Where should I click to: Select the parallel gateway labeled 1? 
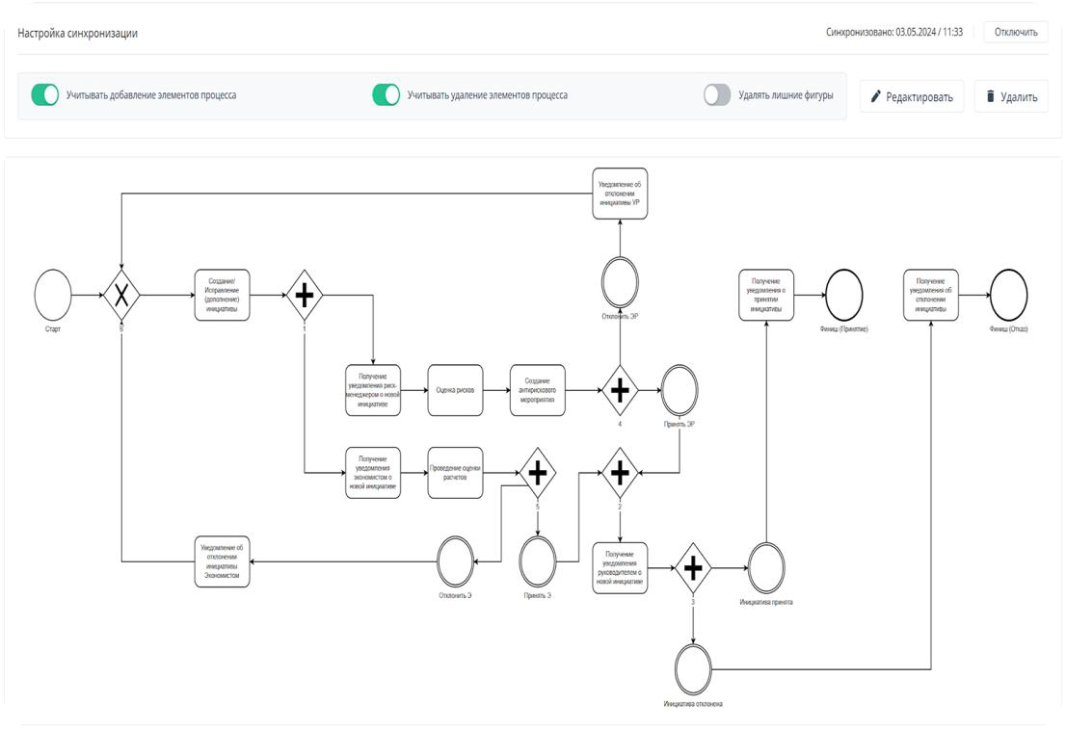tap(305, 295)
